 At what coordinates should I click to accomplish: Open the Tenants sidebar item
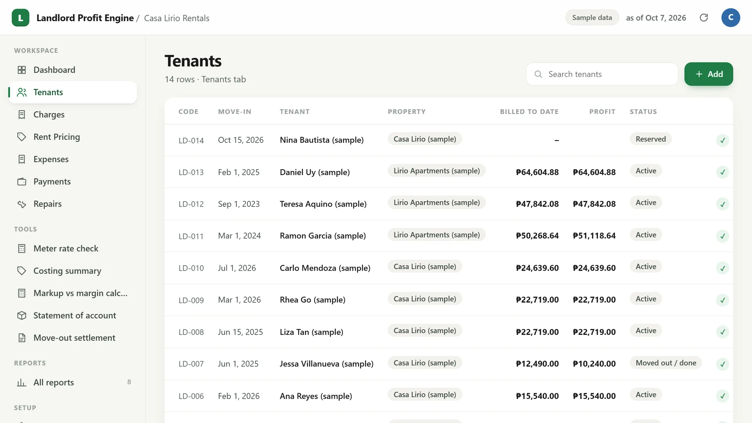[73, 92]
